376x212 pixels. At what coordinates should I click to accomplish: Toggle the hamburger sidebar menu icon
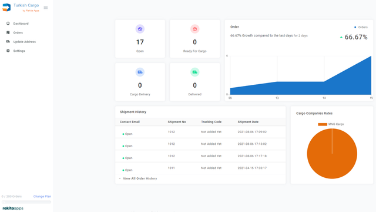click(46, 8)
